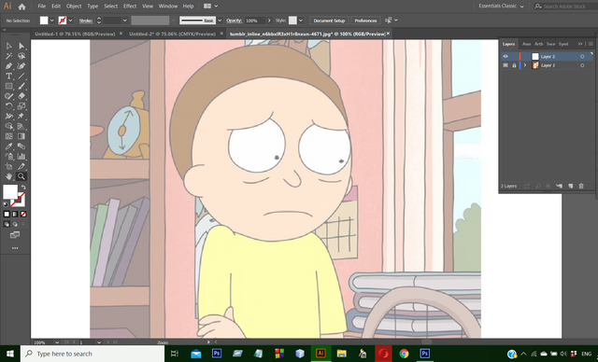Select the Gradient tool
This screenshot has width=598, height=362.
pos(21,136)
